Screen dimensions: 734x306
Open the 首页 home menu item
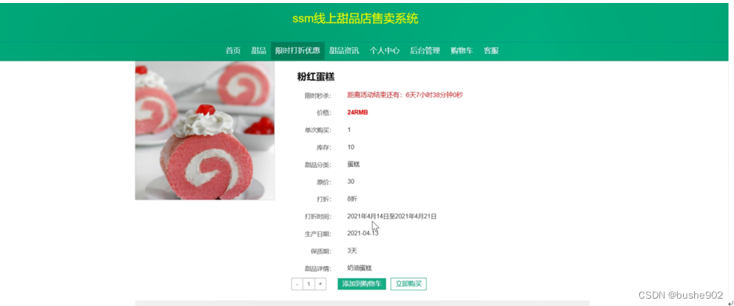233,51
